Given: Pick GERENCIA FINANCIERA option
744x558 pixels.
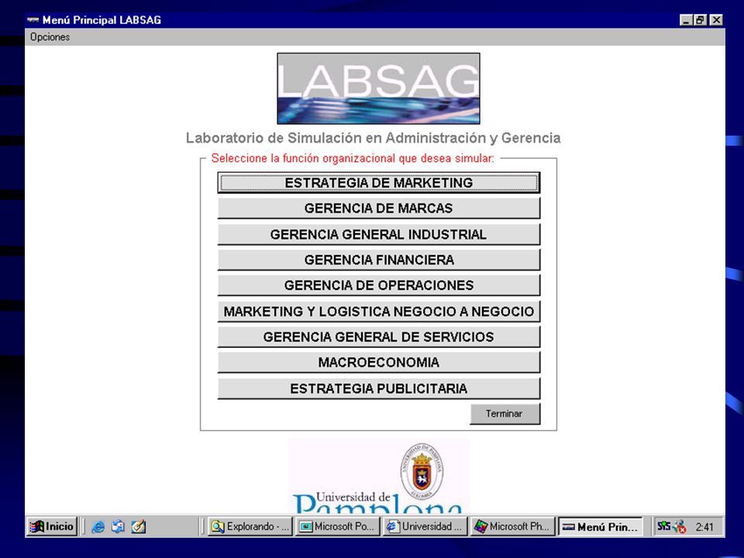Looking at the screenshot, I should [379, 260].
